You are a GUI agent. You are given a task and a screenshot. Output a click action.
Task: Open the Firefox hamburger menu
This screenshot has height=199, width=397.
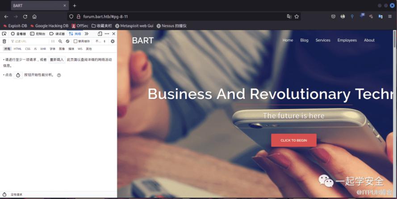pos(390,16)
